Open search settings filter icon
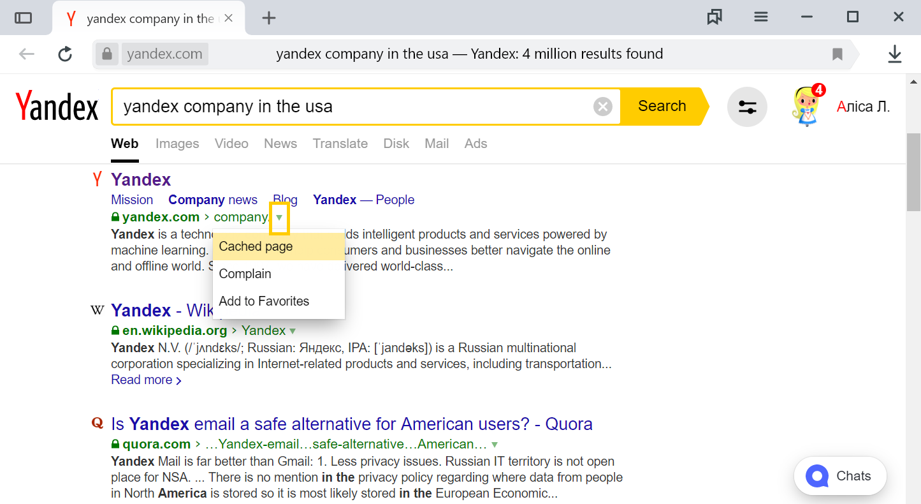 [747, 107]
